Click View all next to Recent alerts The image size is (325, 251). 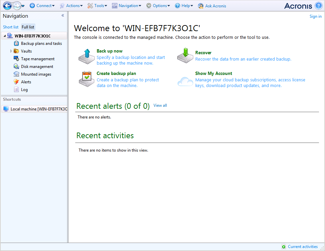tap(160, 105)
